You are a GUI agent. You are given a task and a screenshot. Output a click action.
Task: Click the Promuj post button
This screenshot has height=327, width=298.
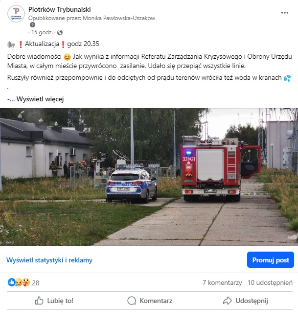click(271, 259)
